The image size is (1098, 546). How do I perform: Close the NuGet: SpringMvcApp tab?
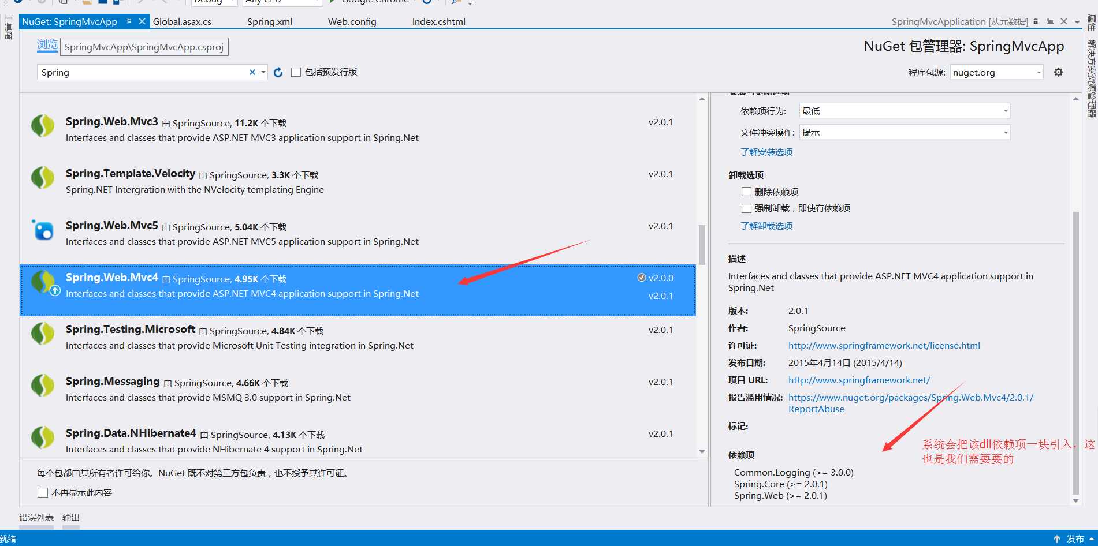142,21
